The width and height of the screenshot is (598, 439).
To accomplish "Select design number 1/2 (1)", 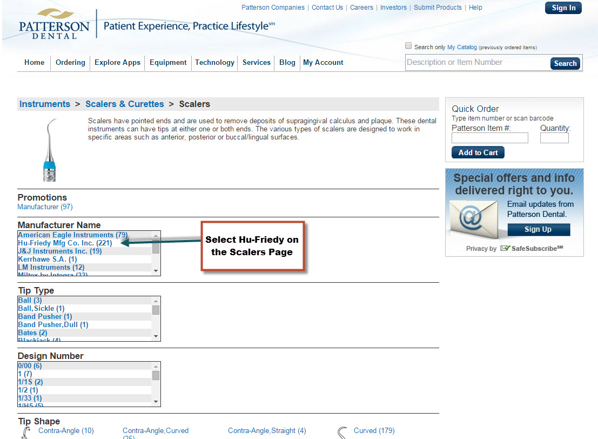I will point(28,390).
